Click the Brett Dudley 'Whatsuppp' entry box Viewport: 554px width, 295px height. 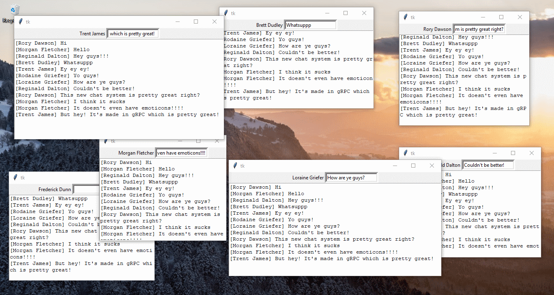pyautogui.click(x=310, y=25)
